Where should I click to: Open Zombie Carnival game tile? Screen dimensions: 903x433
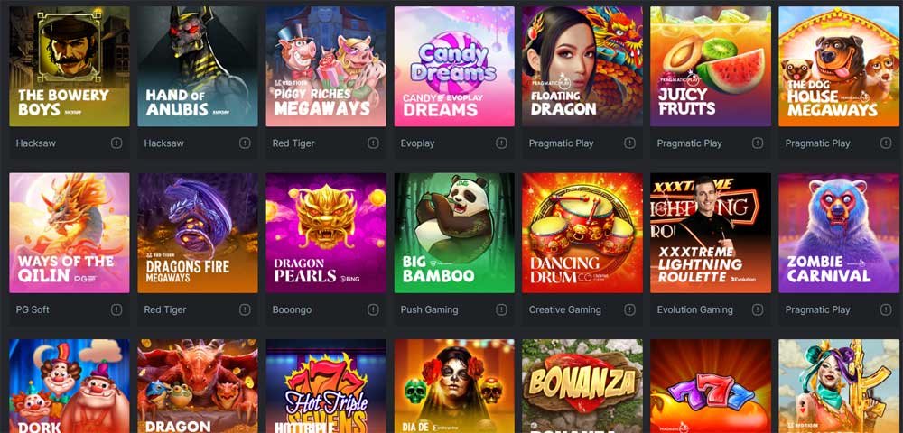coord(839,233)
